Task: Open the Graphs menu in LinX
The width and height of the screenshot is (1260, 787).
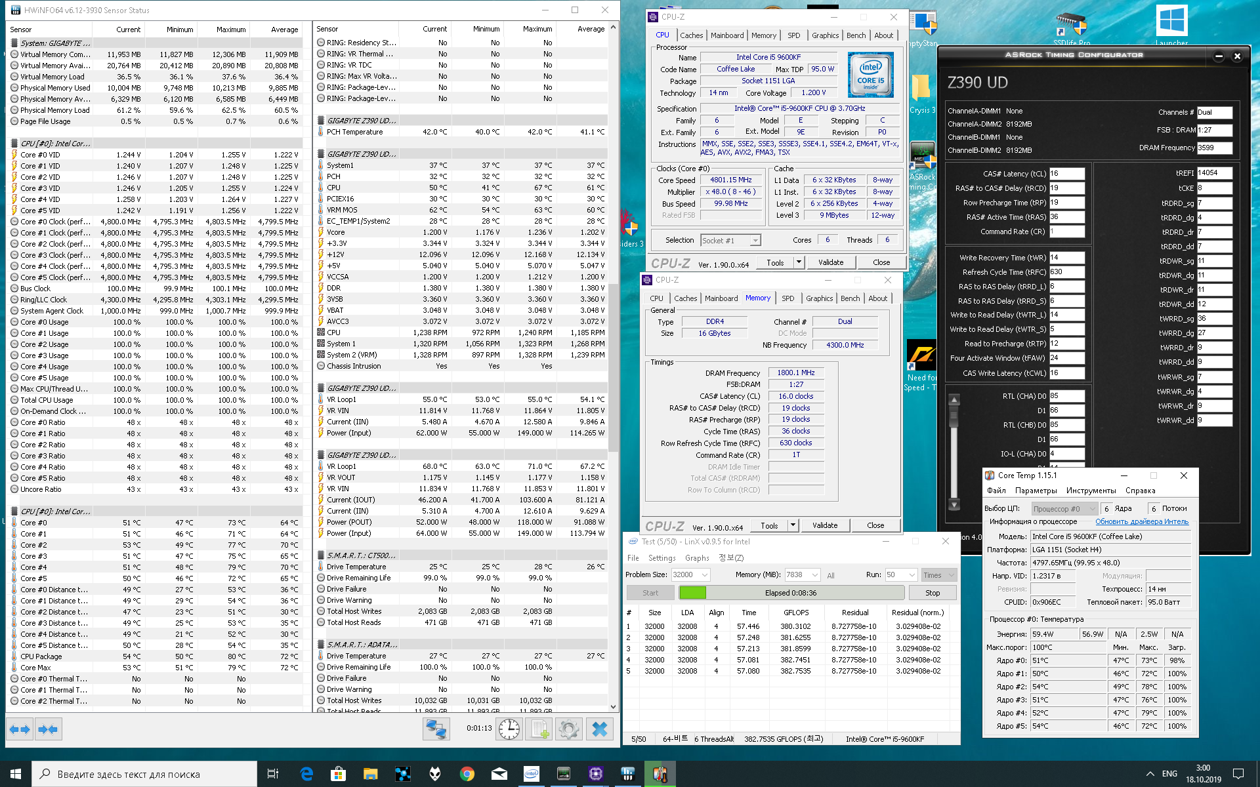Action: (x=697, y=558)
